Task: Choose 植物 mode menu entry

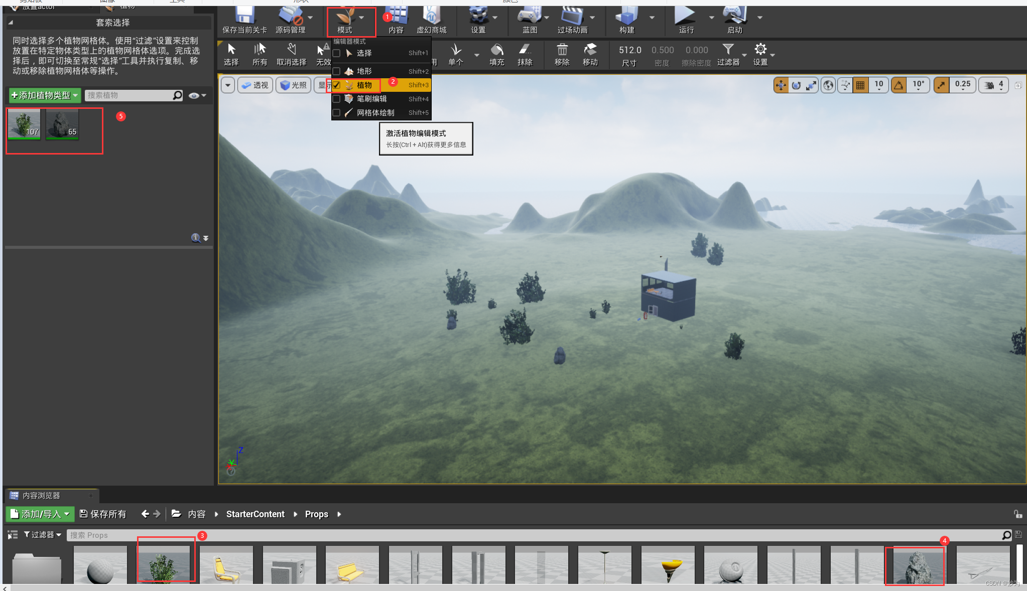Action: click(x=381, y=85)
